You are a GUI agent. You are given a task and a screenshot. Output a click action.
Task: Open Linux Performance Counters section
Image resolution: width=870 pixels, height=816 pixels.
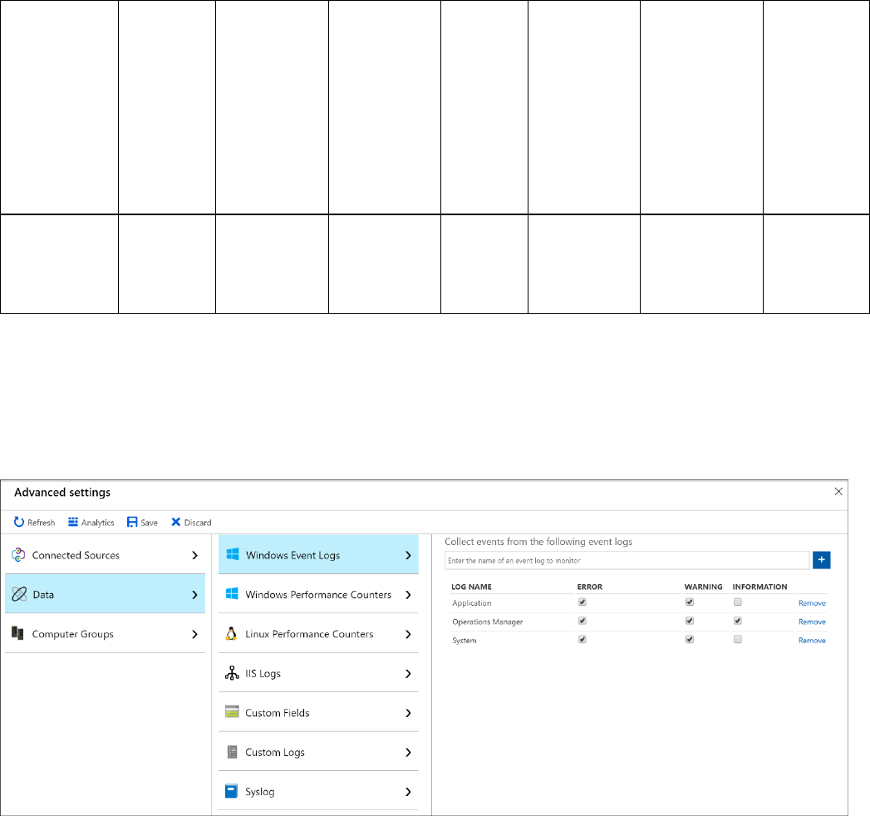[318, 633]
